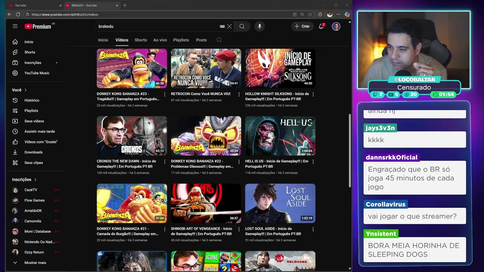
Task: Click the search magnifier button
Action: (242, 26)
